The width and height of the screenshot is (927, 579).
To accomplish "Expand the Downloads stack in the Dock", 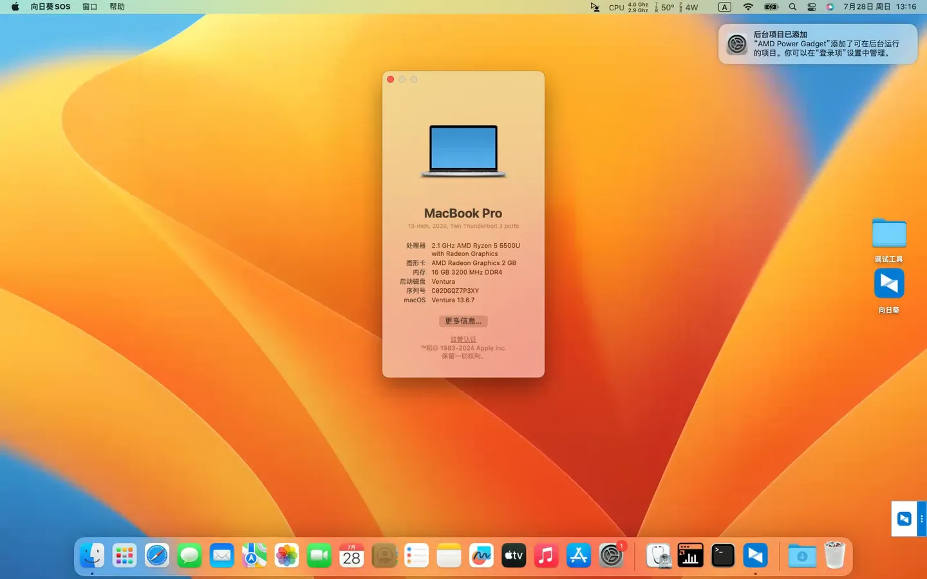I will tap(801, 555).
